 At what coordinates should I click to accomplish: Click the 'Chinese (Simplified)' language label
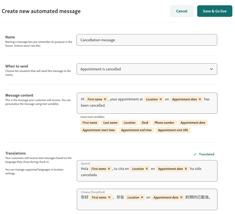tap(93, 192)
